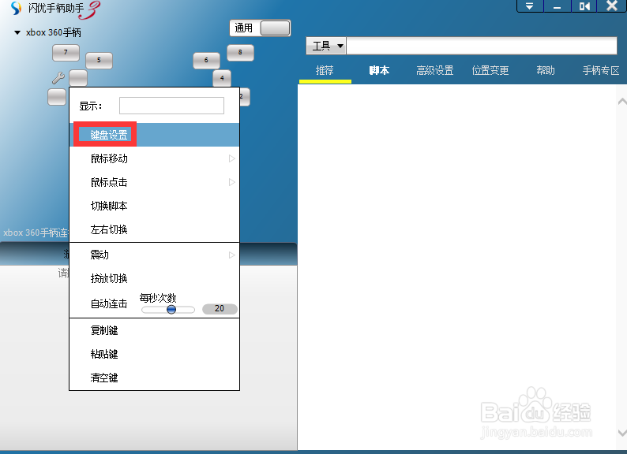Choose 自动连击 menu entry
This screenshot has width=627, height=454.
(109, 304)
